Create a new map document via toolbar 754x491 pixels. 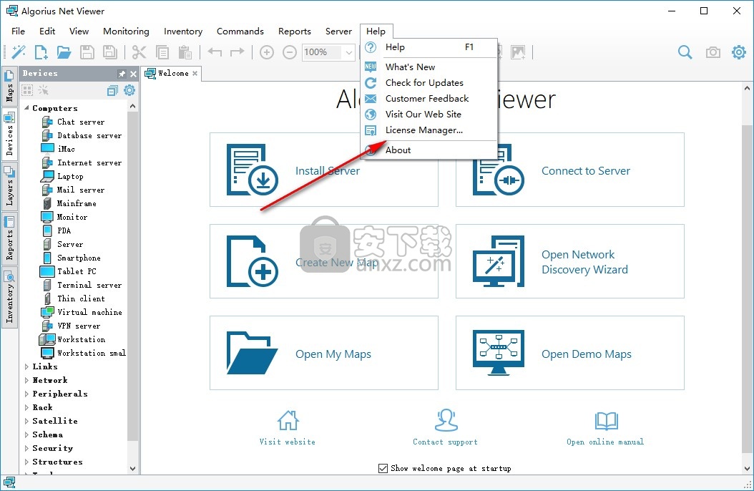[41, 52]
